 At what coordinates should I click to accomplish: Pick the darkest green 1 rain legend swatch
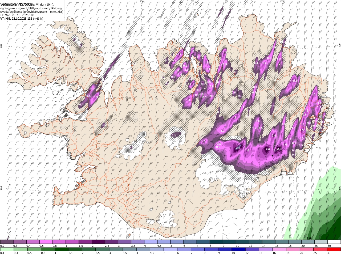pyautogui.click(x=61, y=249)
